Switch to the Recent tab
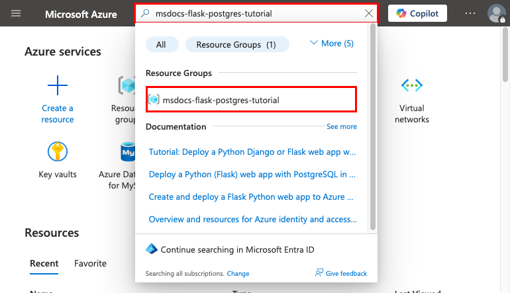Viewport: 510px width, 293px height. pyautogui.click(x=44, y=263)
